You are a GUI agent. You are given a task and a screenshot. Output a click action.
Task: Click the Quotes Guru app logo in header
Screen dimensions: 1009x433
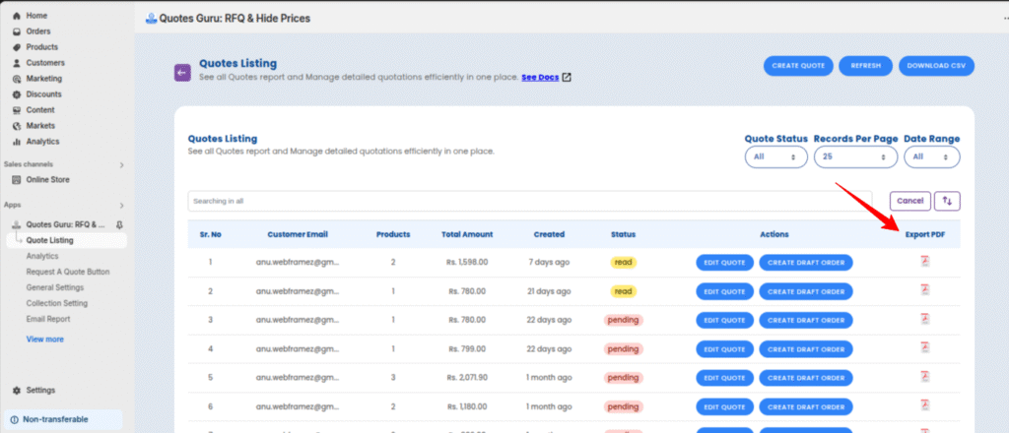click(151, 19)
